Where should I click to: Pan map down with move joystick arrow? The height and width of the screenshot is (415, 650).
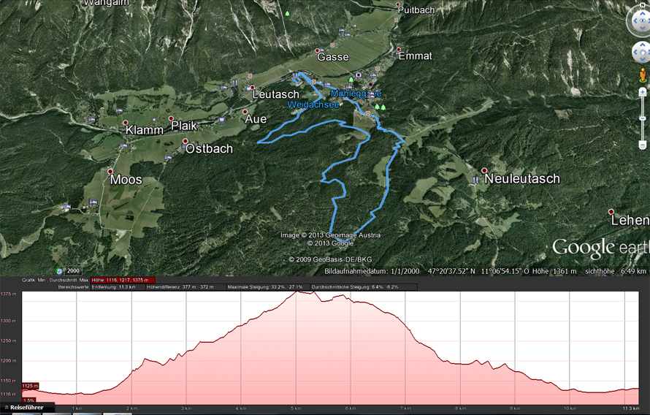643,59
